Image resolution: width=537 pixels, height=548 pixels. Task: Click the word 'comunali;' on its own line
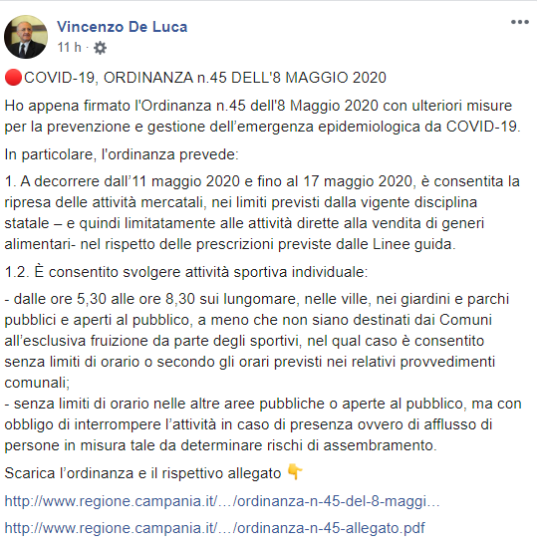click(37, 383)
